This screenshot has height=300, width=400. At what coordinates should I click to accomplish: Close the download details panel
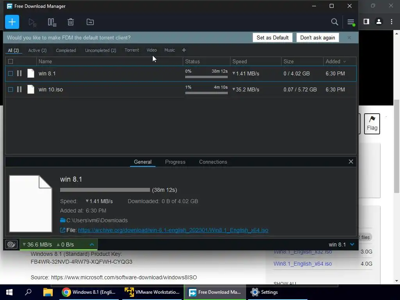tap(351, 161)
